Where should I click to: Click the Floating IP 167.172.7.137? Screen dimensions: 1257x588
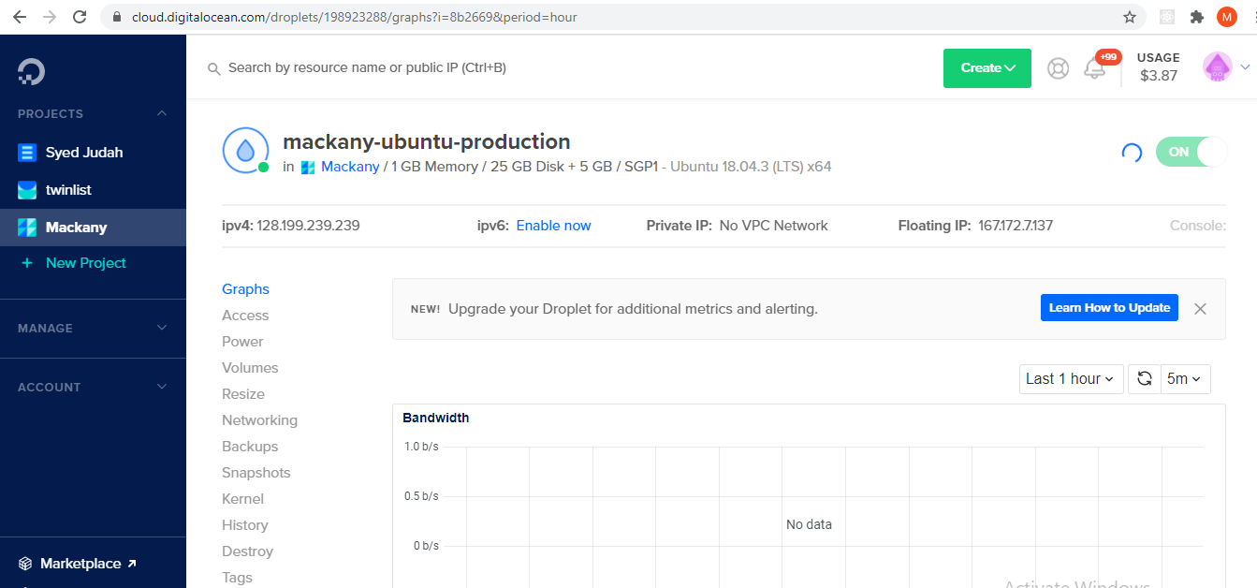click(1016, 226)
